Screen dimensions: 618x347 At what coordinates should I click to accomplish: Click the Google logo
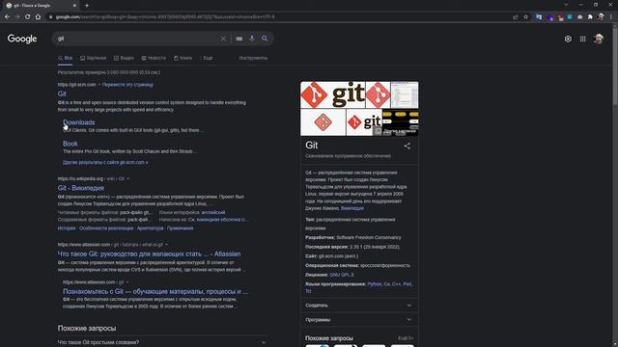pyautogui.click(x=22, y=39)
